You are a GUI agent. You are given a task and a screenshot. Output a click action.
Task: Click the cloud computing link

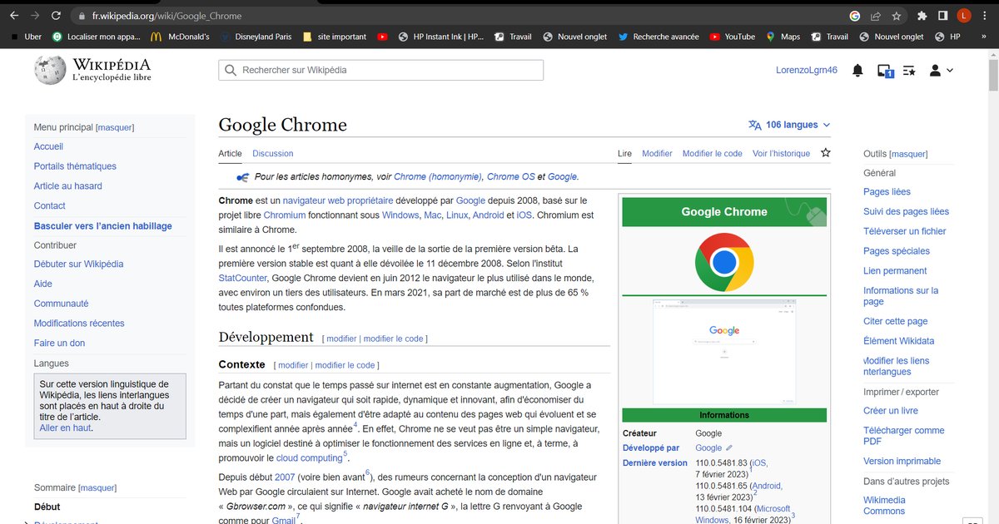(310, 458)
